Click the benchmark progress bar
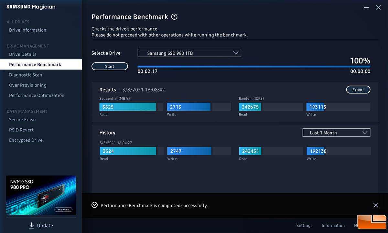The width and height of the screenshot is (388, 233). (x=254, y=66)
